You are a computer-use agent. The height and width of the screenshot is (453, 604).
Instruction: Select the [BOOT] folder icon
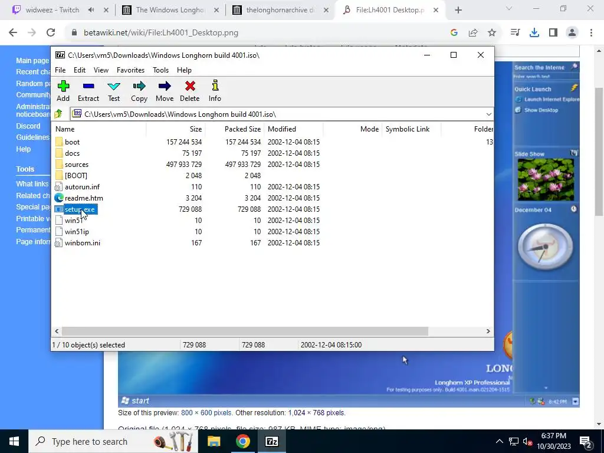pyautogui.click(x=59, y=175)
